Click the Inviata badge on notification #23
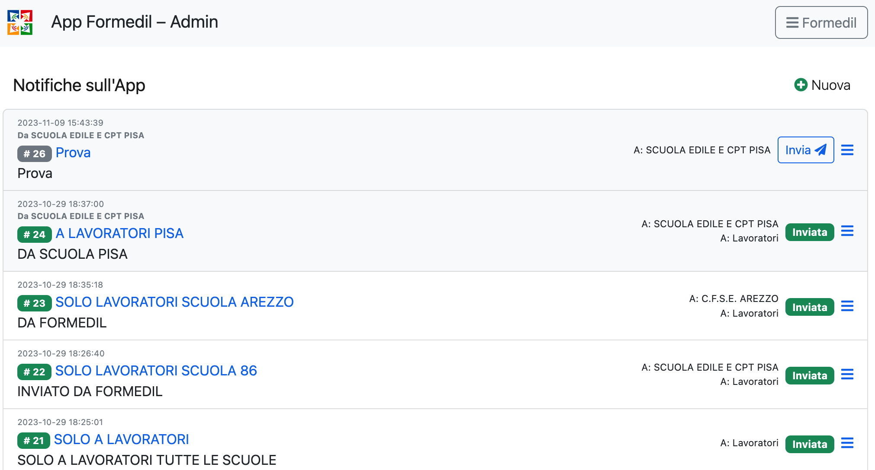This screenshot has height=470, width=875. click(x=809, y=307)
